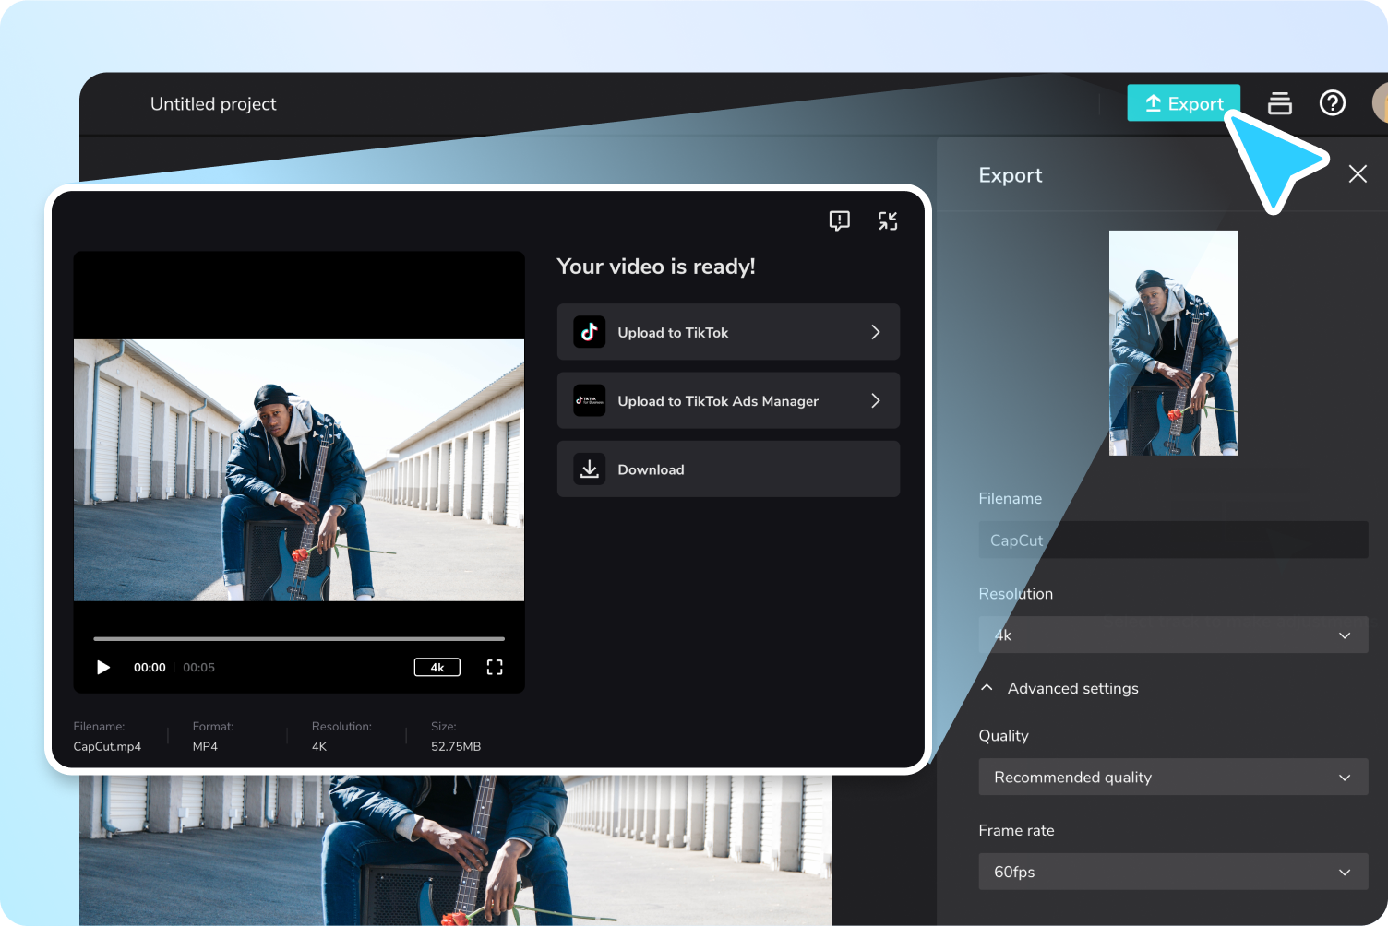The image size is (1388, 926).
Task: Click the Untitled project title
Action: coord(213,104)
